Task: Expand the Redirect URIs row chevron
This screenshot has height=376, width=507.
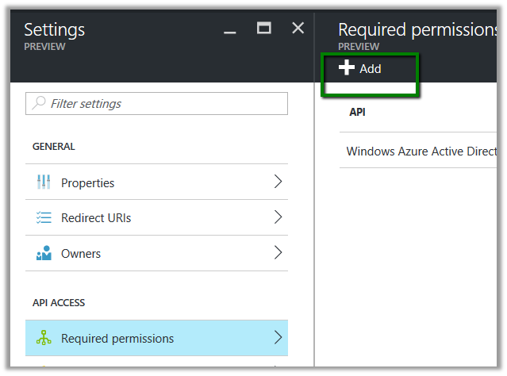Action: (278, 217)
